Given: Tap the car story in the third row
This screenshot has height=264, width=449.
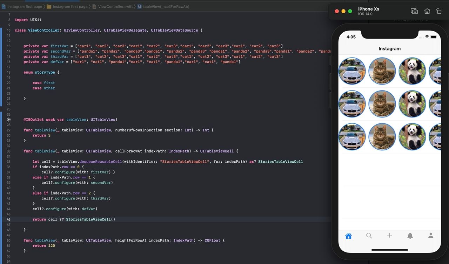Looking at the screenshot, I should 352,137.
